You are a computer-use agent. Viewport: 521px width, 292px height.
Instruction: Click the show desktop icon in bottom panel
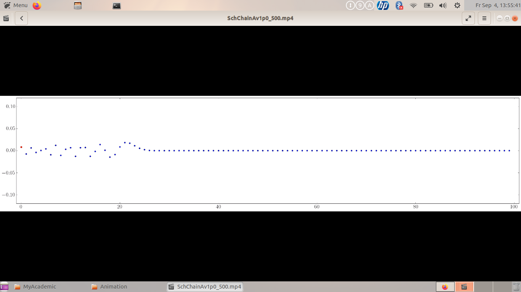(4, 287)
